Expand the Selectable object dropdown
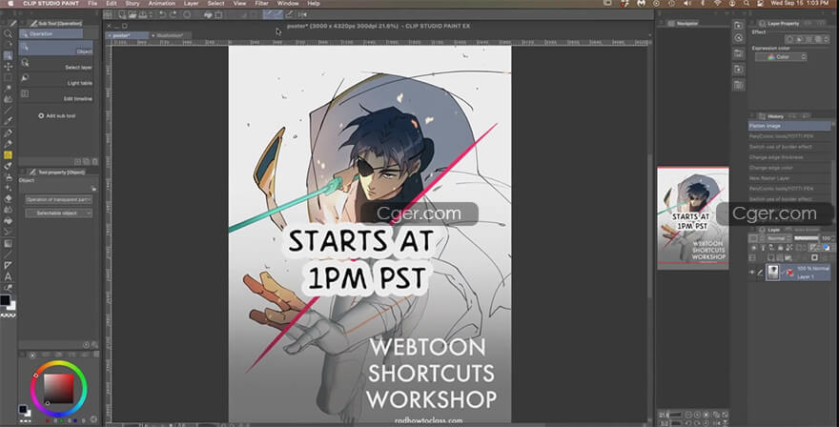The height and width of the screenshot is (427, 839). [58, 213]
